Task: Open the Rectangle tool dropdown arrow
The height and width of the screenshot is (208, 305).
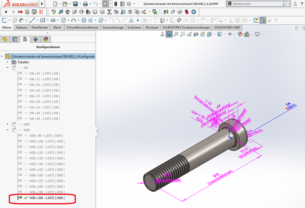Action: (x=47, y=20)
